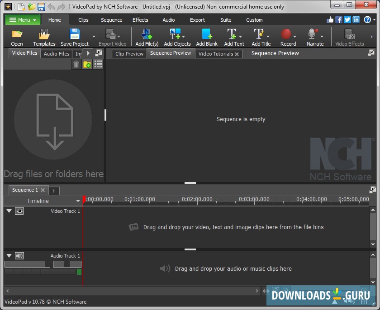
Task: Expand the Record dropdown arrow
Action: coord(295,37)
